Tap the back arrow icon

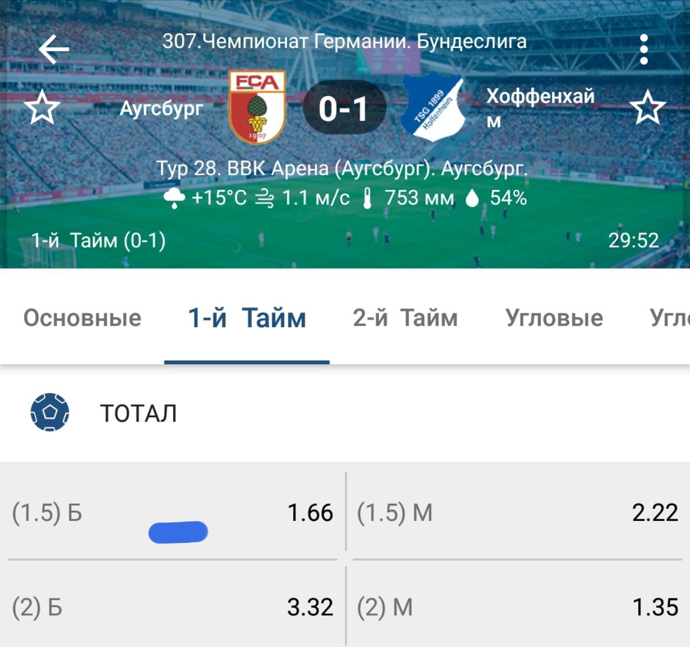point(54,49)
